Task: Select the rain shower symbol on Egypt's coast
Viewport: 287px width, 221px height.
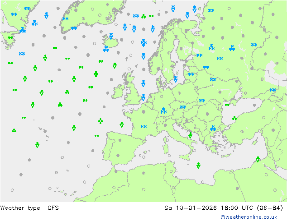Action: click(x=258, y=159)
